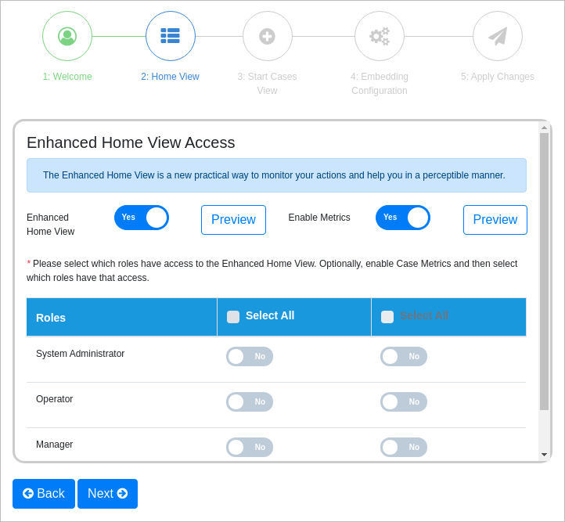Screen dimensions: 565x522
Task: Toggle the Enable Metrics switch
Action: [403, 218]
